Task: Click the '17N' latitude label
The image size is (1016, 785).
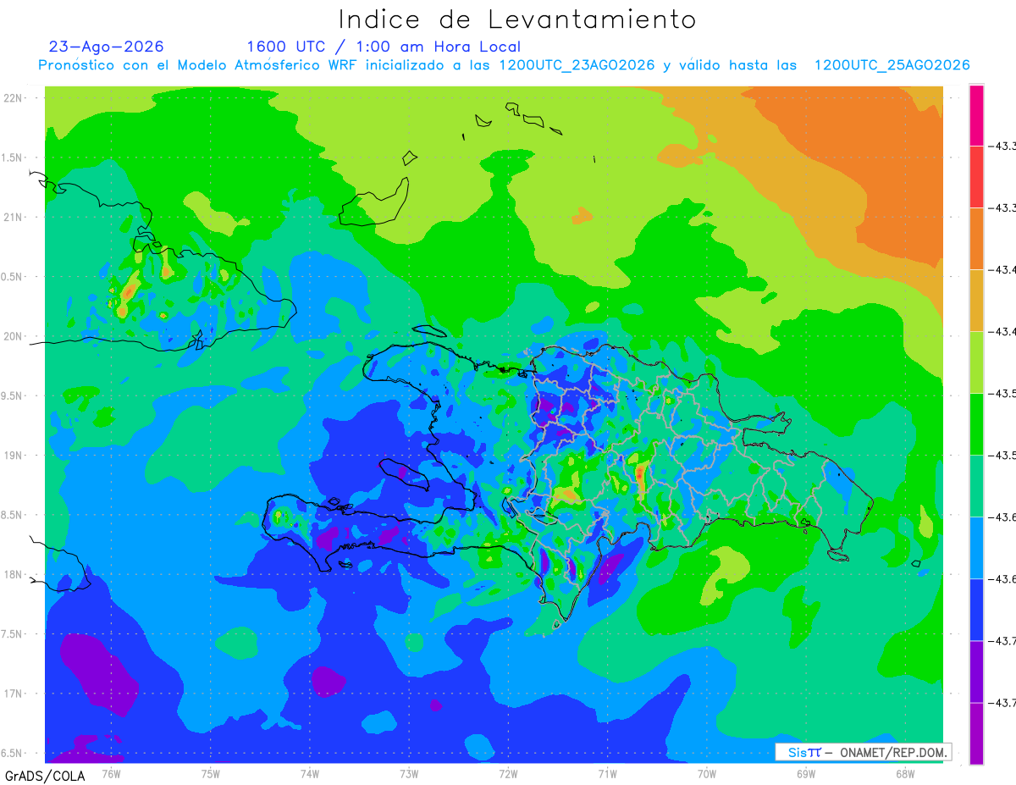Action: (13, 694)
